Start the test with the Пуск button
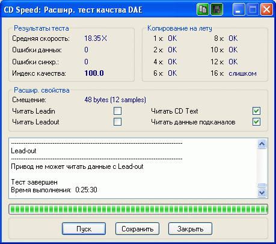 pos(84,228)
